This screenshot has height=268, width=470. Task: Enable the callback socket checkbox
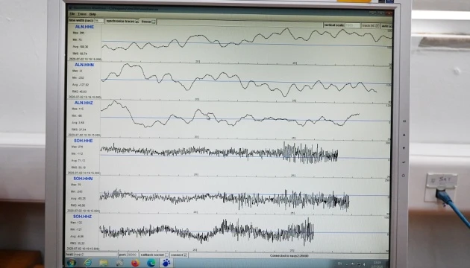tap(166, 255)
